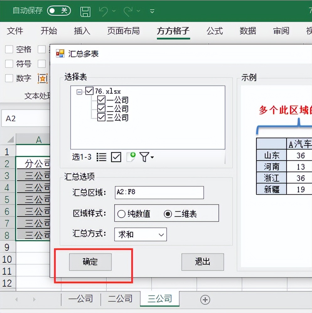Click the 确定 button
Viewport: 312px width, 313px height.
pyautogui.click(x=90, y=262)
